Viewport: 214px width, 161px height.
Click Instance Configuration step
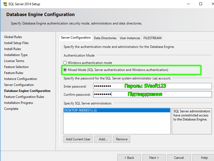click(x=20, y=79)
